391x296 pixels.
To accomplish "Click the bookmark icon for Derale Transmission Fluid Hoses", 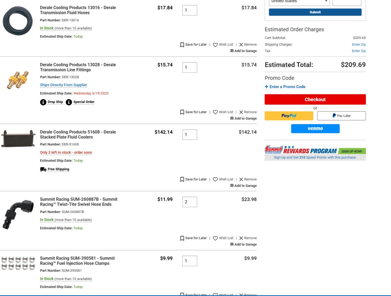I will (182, 45).
